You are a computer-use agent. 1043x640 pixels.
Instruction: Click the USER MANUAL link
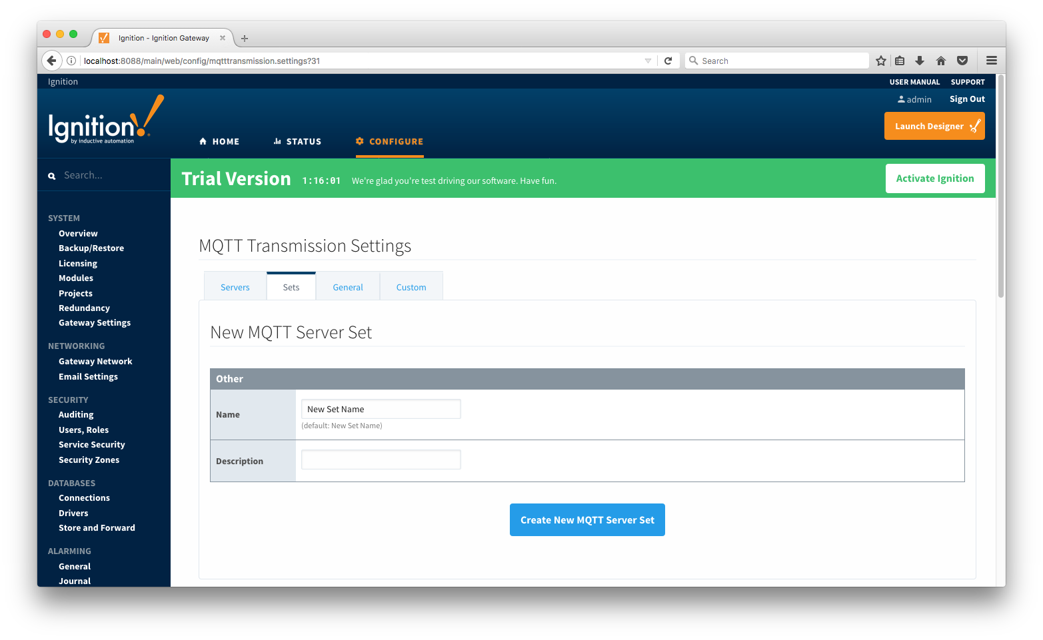914,82
